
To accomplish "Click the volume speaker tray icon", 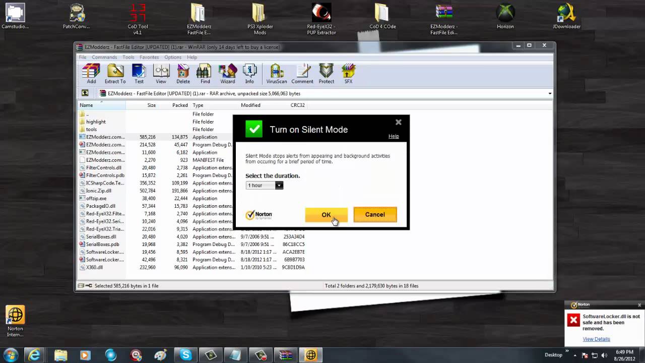I will coord(604,355).
